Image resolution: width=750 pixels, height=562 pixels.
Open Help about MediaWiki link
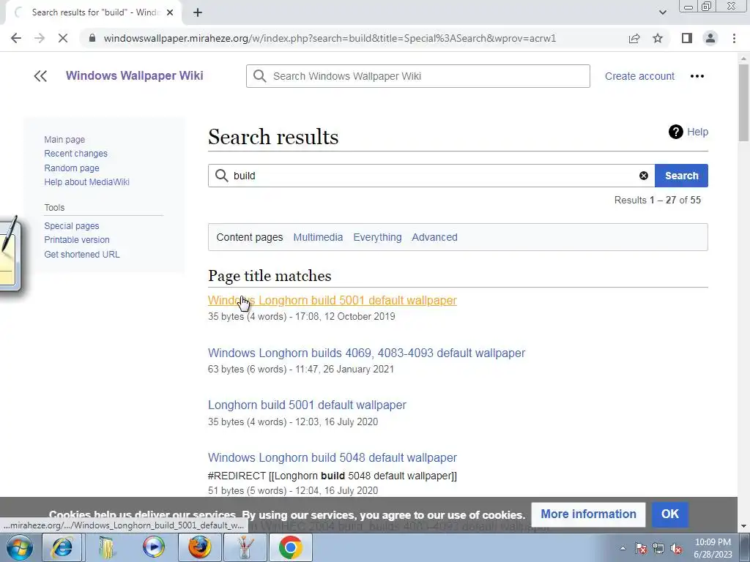pyautogui.click(x=86, y=182)
